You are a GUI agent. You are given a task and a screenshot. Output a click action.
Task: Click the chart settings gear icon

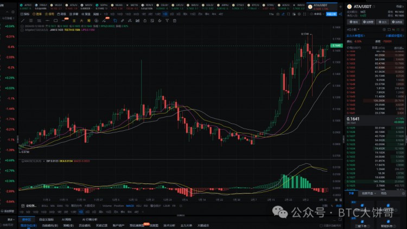pyautogui.click(x=299, y=14)
